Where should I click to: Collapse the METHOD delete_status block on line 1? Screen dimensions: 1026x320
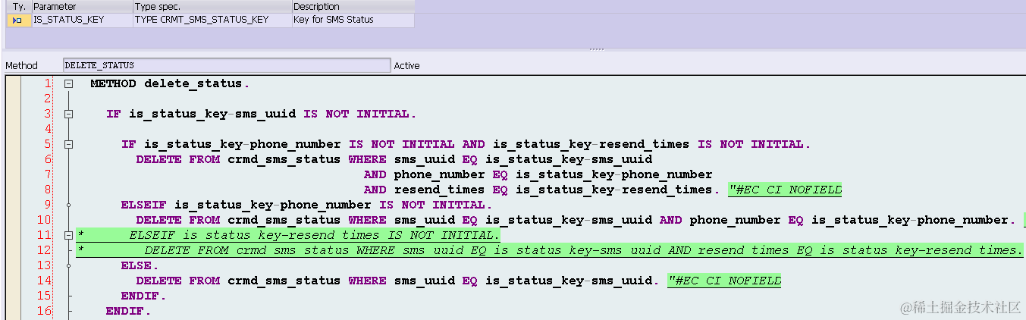[68, 83]
